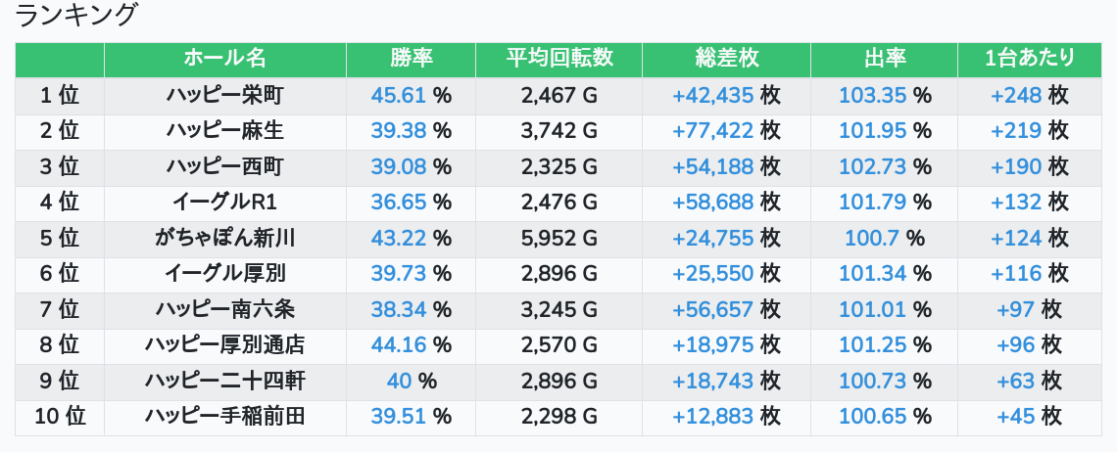
Task: Click the 1台あたり column header
Action: click(1029, 59)
